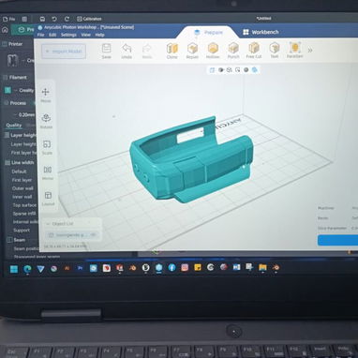Click Filament section header in background slicer
Image resolution: width=358 pixels, height=358 pixels.
pos(18,78)
